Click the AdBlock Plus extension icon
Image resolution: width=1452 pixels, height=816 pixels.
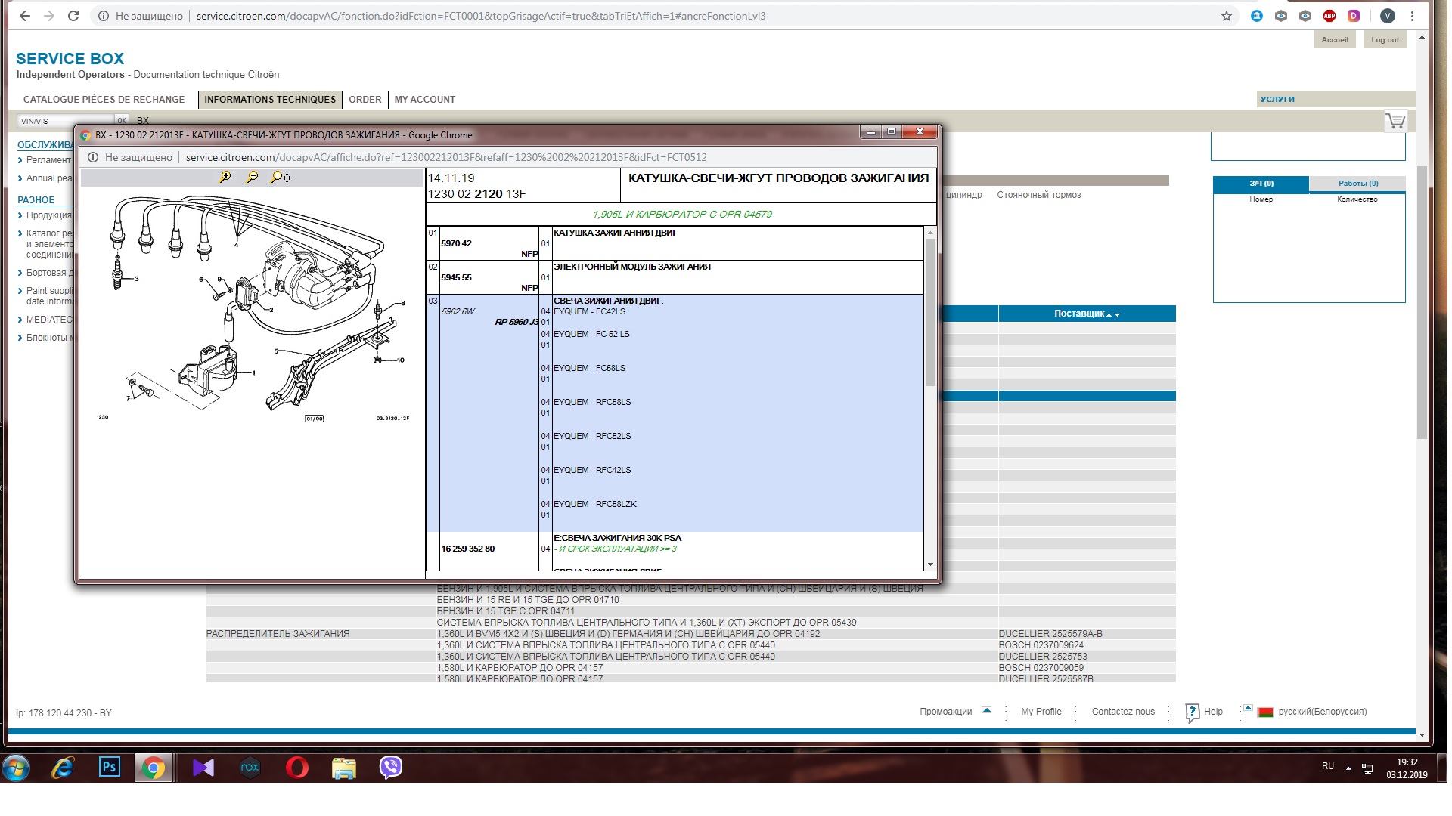tap(1329, 16)
